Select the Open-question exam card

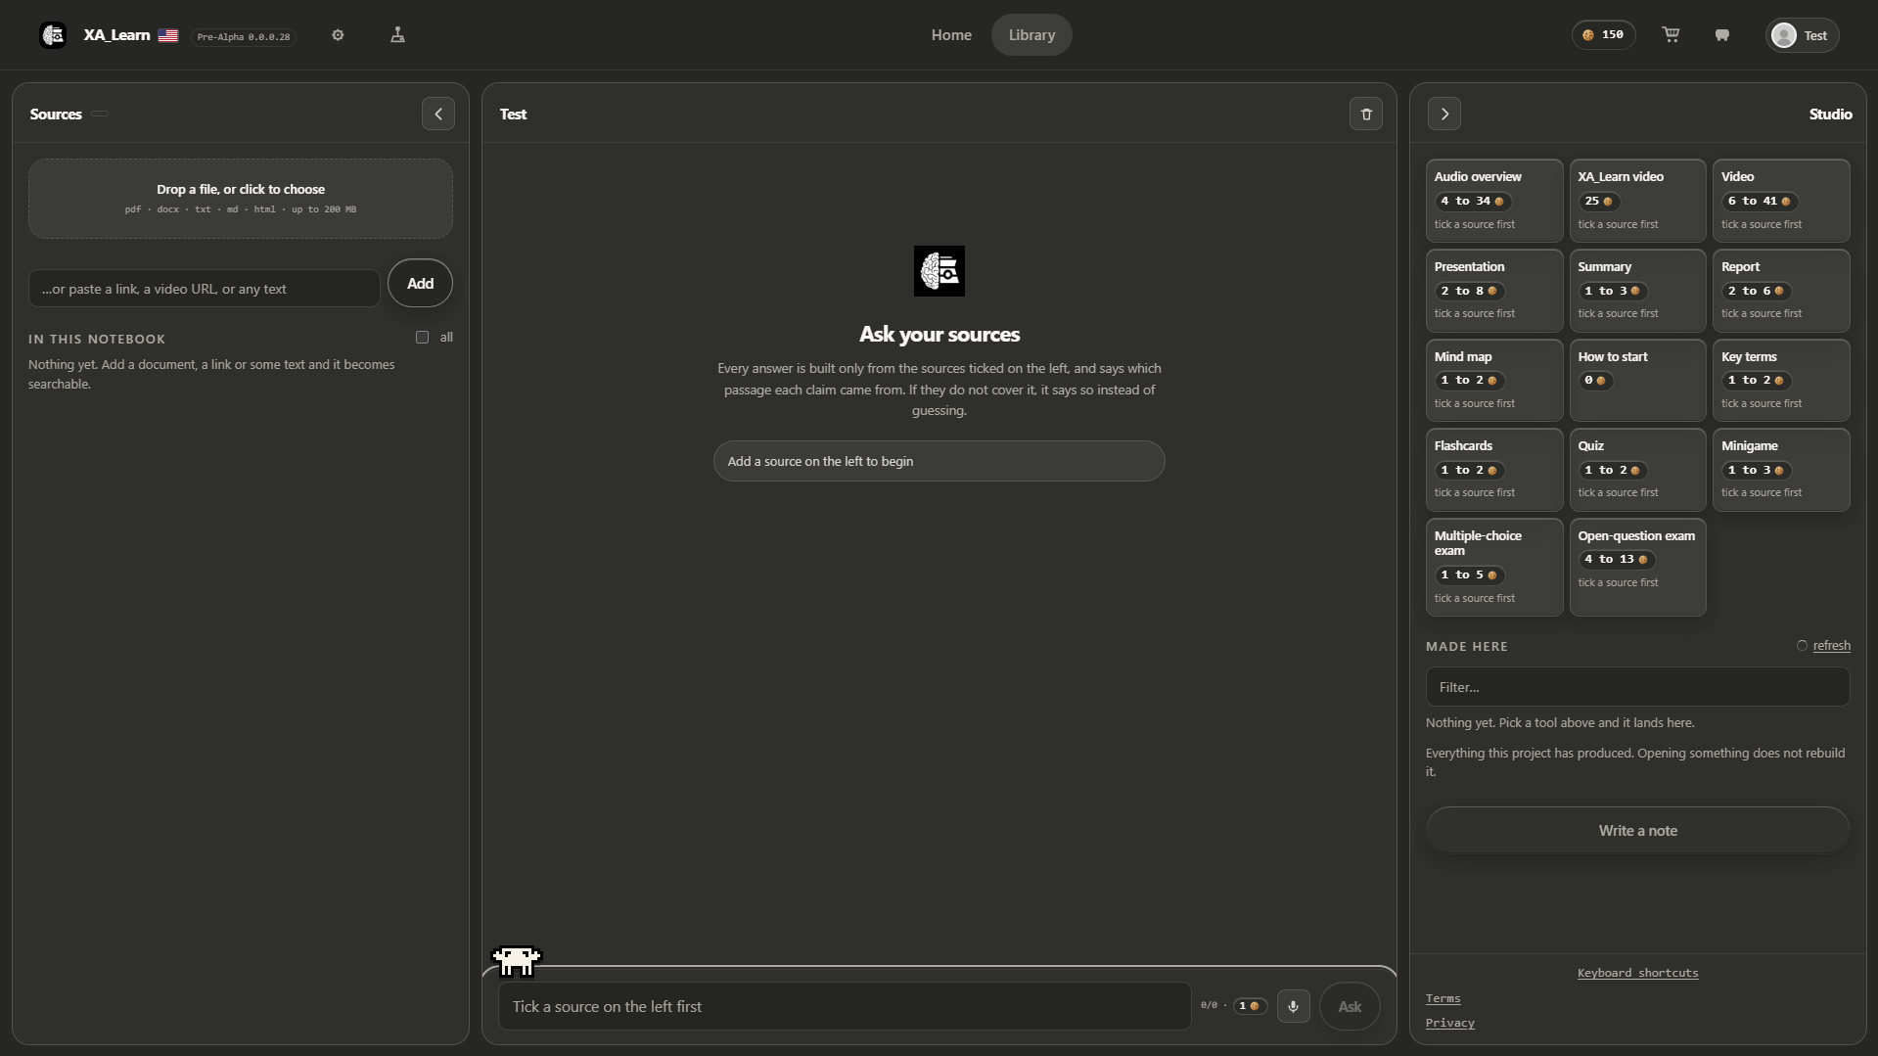1637,567
